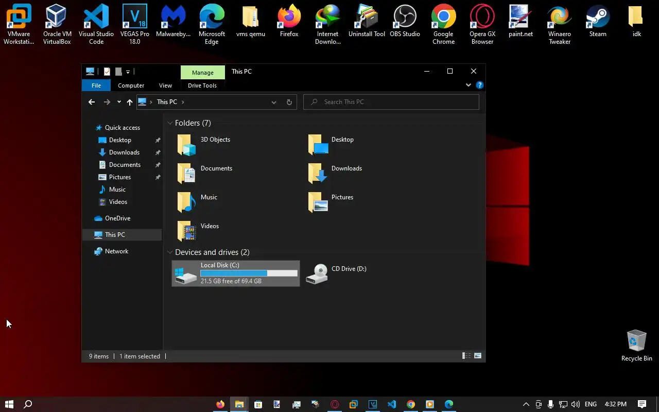The height and width of the screenshot is (412, 659).
Task: Select the paint.net desktop shortcut
Action: 521,21
